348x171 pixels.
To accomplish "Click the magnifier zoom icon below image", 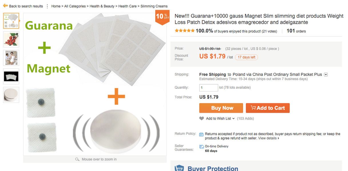I will (77, 159).
